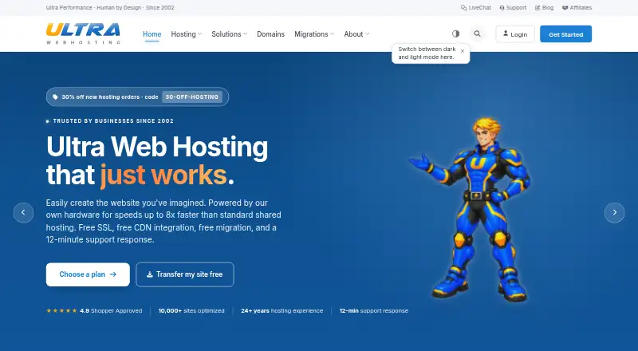
Task: Click the five-star rating icons
Action: 61,310
